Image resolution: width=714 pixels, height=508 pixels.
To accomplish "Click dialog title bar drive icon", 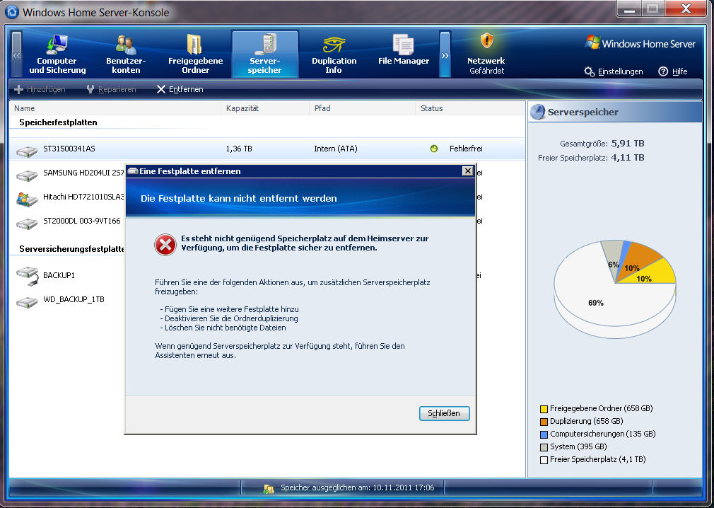I will point(133,171).
